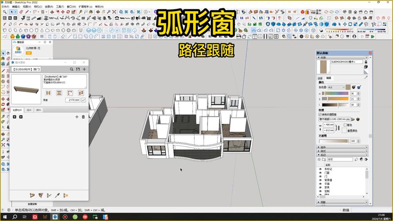The image size is (393, 221).
Task: Increase lightness value with stepper arrow
Action: (358, 104)
